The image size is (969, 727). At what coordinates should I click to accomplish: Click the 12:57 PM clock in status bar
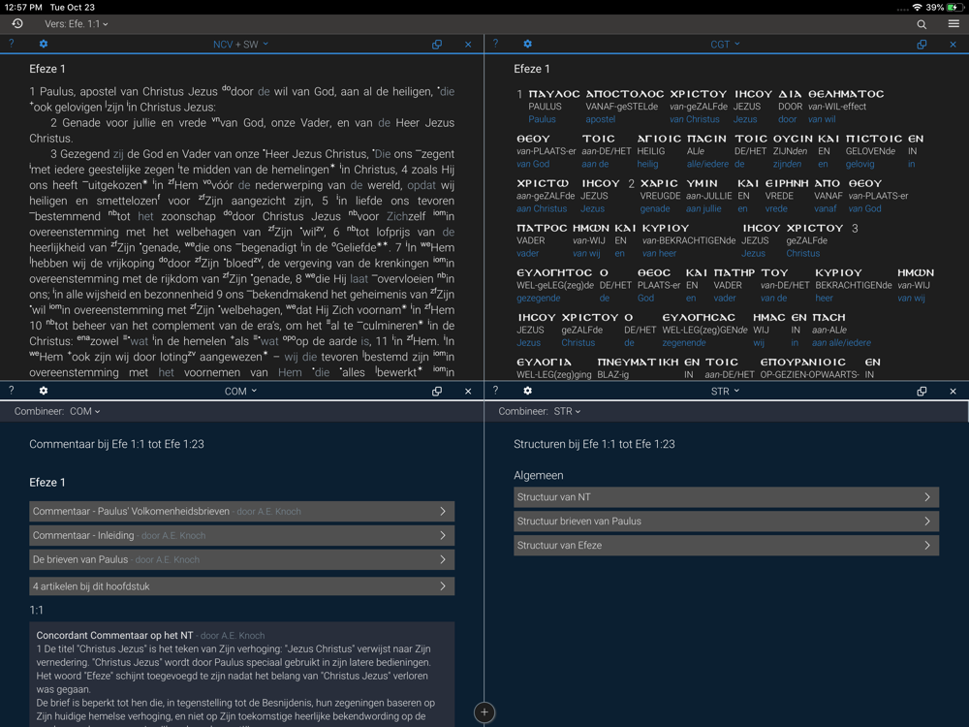pyautogui.click(x=23, y=8)
